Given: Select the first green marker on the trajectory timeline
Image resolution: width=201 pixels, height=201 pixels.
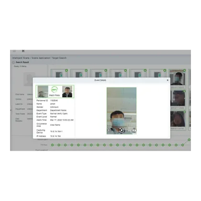Looking at the screenshot, I should [52, 145].
